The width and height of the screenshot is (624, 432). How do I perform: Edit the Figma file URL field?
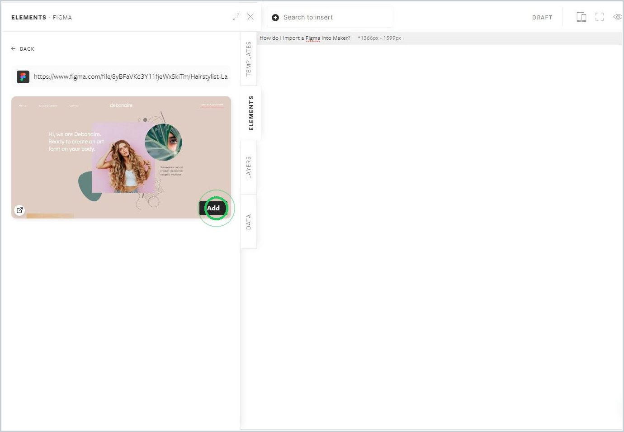pyautogui.click(x=121, y=76)
